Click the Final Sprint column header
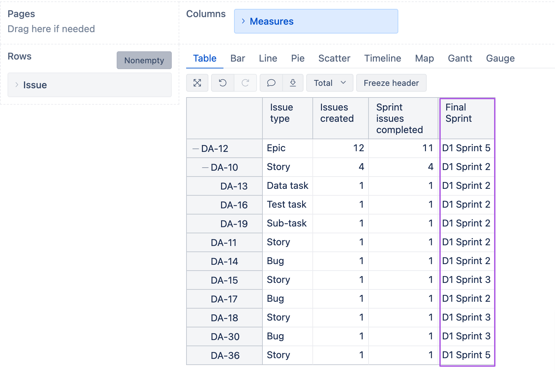The height and width of the screenshot is (390, 555). point(467,118)
